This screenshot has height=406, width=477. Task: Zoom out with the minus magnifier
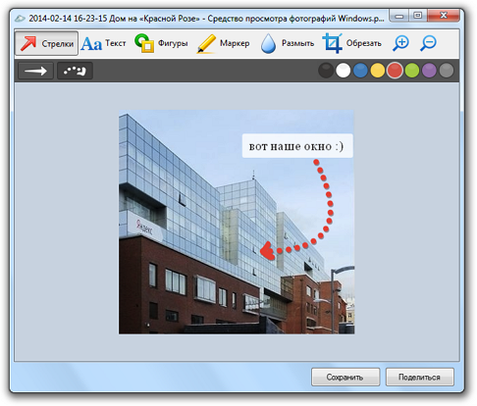pyautogui.click(x=428, y=43)
